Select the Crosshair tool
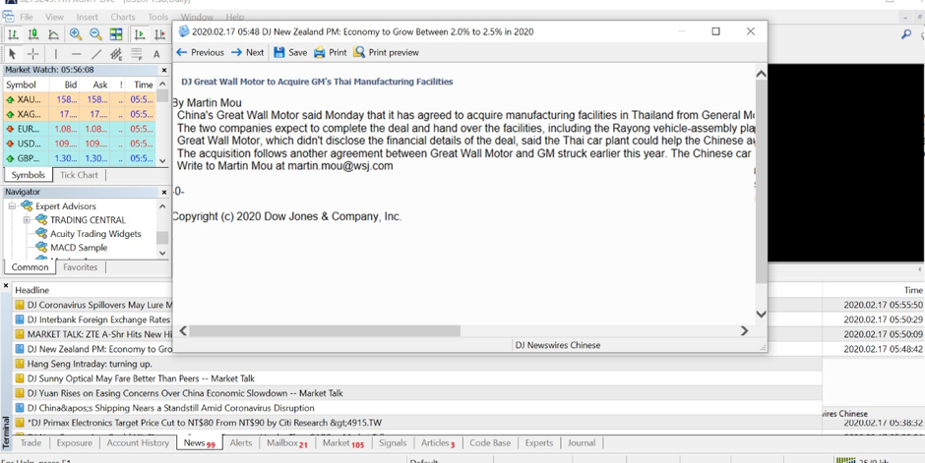This screenshot has height=463, width=925. click(32, 54)
